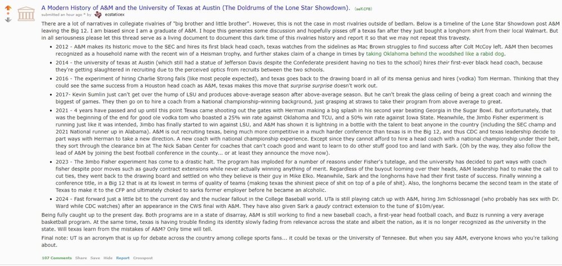This screenshot has width=562, height=266.
Task: Click the author's team flair icon
Action: pos(99,14)
